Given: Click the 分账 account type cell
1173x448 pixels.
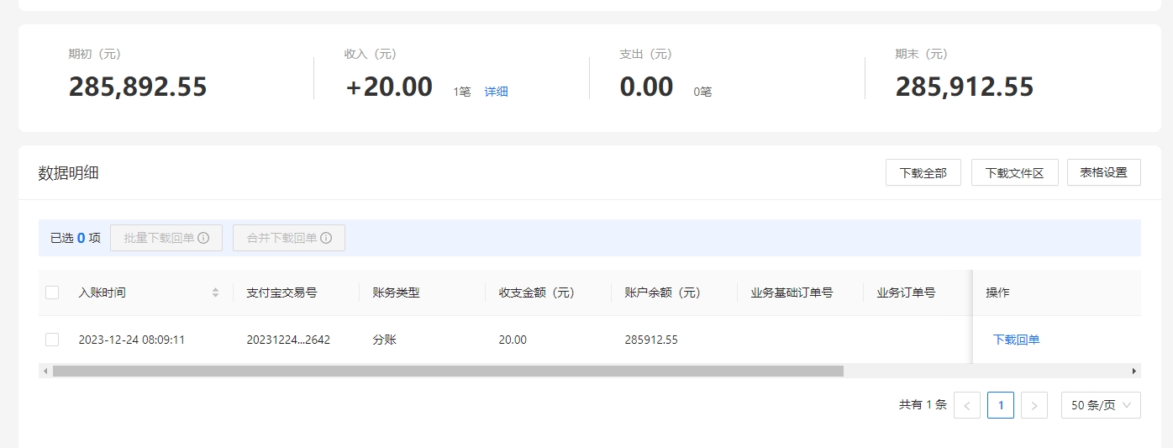Looking at the screenshot, I should point(385,340).
